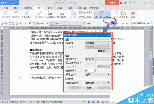This screenshot has width=154, height=104.
Task: Select the 脚注(F) radio button
Action: [x=67, y=43]
